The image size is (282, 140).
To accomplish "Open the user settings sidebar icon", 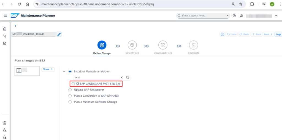I will pos(5,130).
